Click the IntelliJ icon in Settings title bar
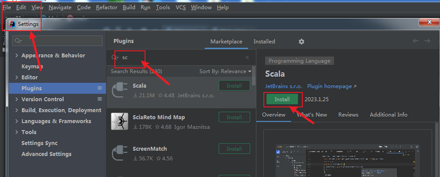 click(13, 24)
